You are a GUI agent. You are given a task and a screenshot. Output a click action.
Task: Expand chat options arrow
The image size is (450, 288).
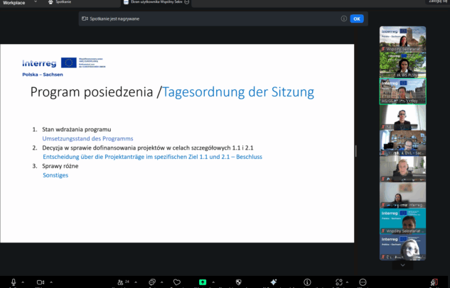click(x=161, y=282)
